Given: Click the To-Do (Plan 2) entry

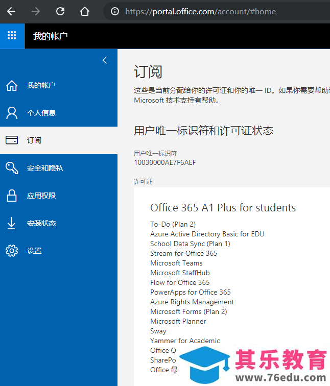Looking at the screenshot, I should 173,224.
